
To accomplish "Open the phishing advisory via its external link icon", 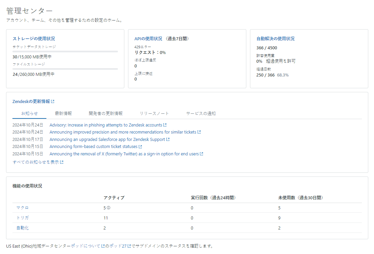I will point(165,125).
